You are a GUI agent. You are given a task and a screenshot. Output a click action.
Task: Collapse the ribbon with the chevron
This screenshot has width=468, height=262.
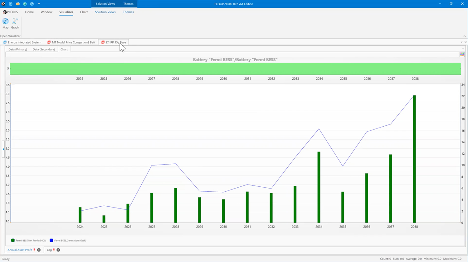coord(464,36)
